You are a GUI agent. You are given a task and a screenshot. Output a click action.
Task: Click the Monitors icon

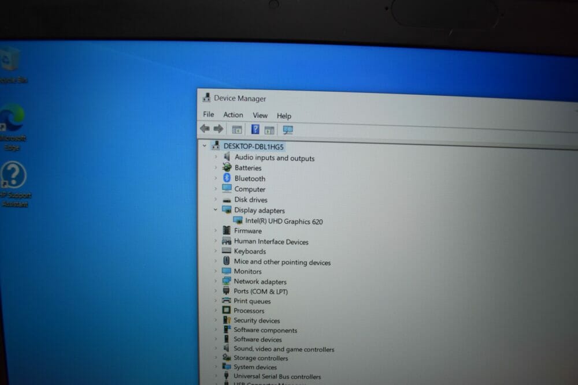click(227, 271)
